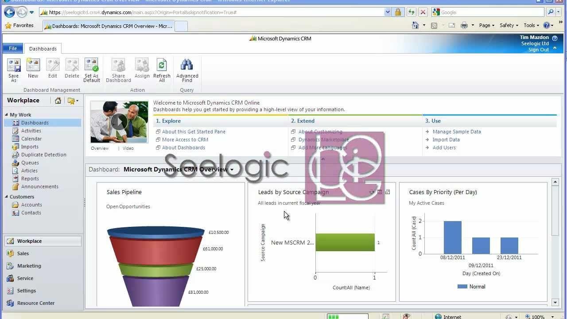Click the Share Dashboard icon

(x=118, y=70)
